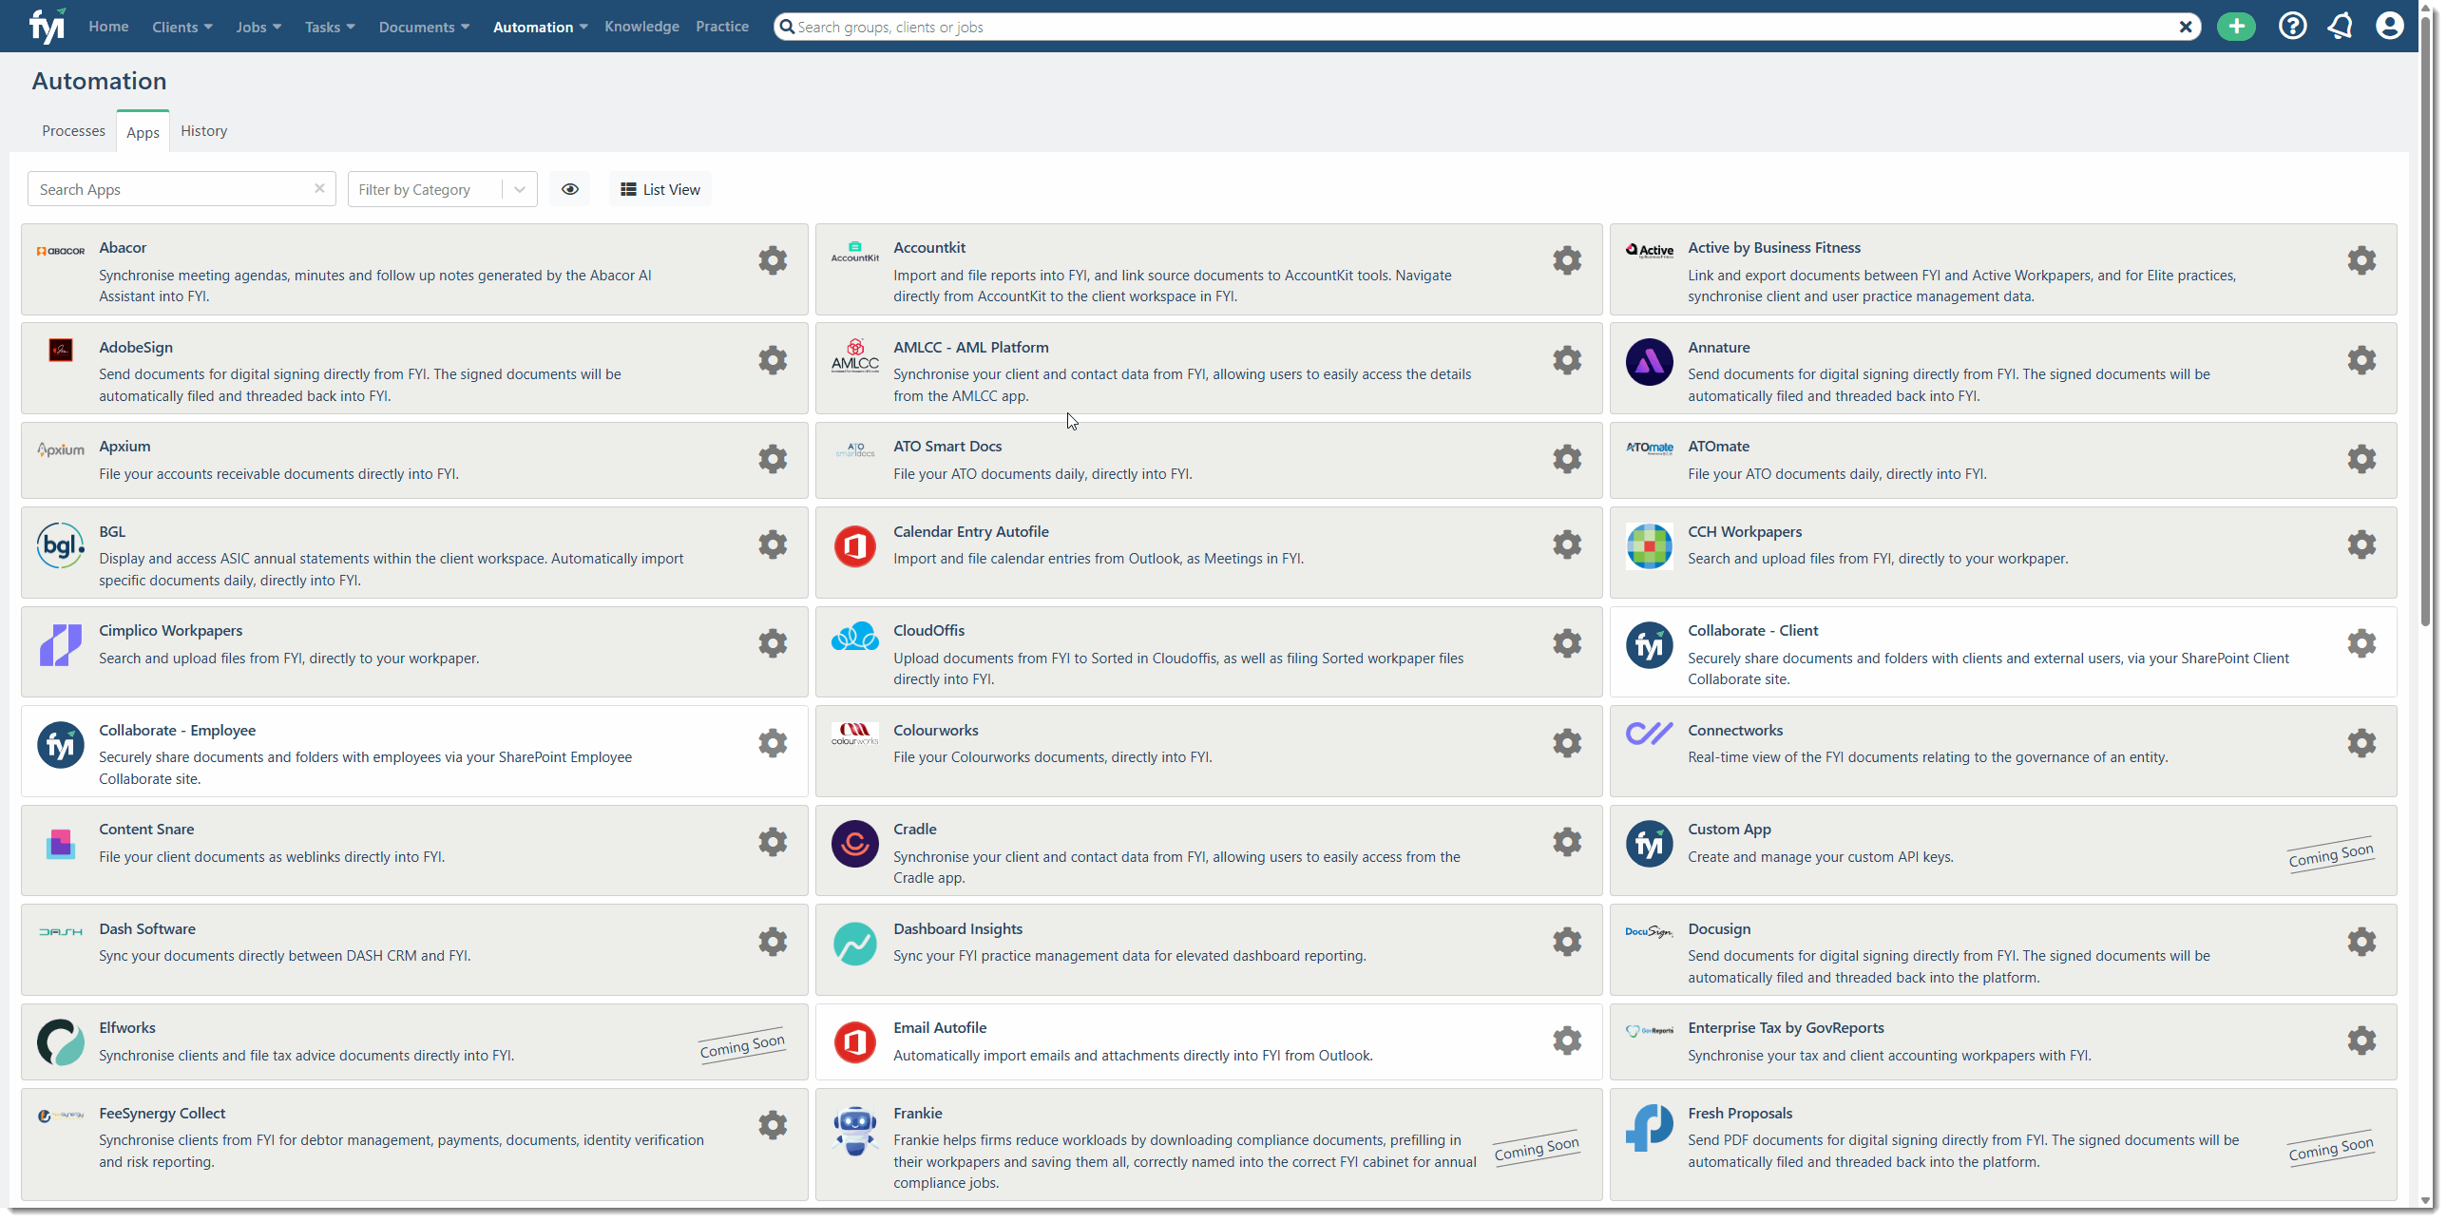
Task: Click the BGL app logo
Action: (x=61, y=545)
